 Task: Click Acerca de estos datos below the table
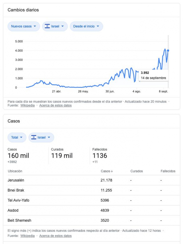click(55, 236)
